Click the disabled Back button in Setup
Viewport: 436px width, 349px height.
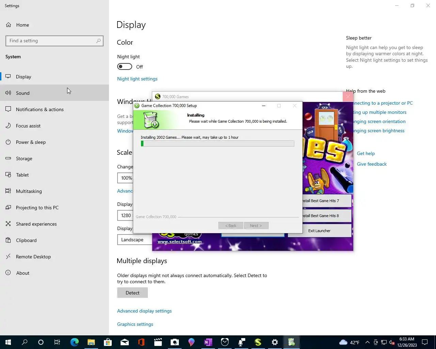tap(231, 226)
